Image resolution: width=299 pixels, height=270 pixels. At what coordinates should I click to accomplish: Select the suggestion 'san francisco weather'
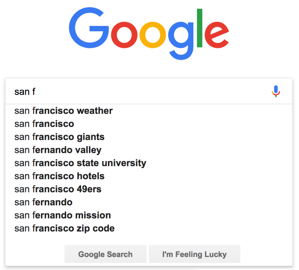pos(63,110)
